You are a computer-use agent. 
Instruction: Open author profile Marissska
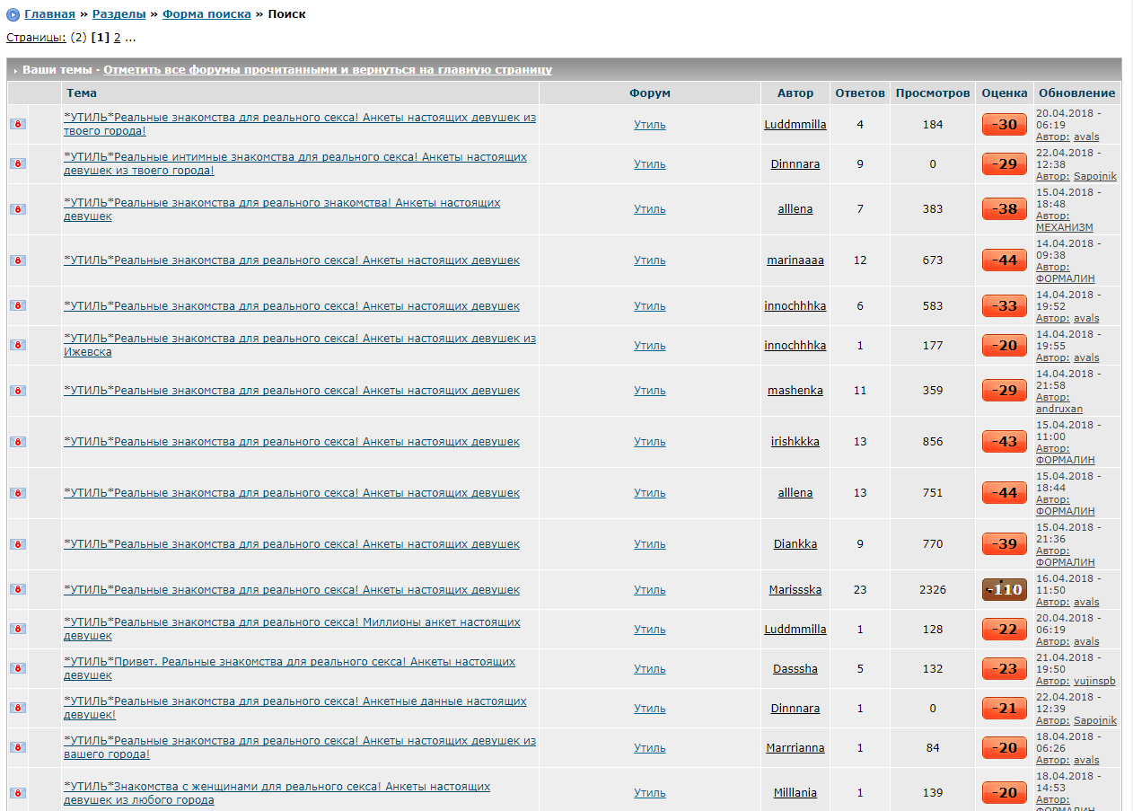[795, 590]
